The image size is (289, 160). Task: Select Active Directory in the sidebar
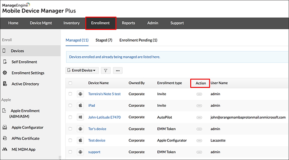click(x=25, y=84)
